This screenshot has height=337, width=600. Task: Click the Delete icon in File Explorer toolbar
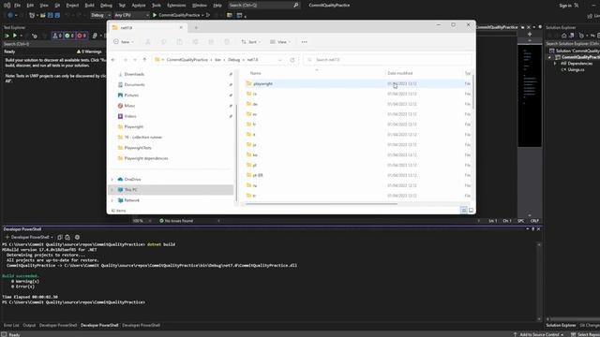[x=227, y=42]
